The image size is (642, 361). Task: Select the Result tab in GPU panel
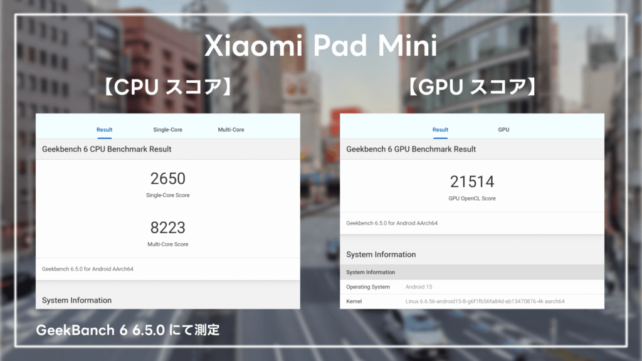coord(440,130)
